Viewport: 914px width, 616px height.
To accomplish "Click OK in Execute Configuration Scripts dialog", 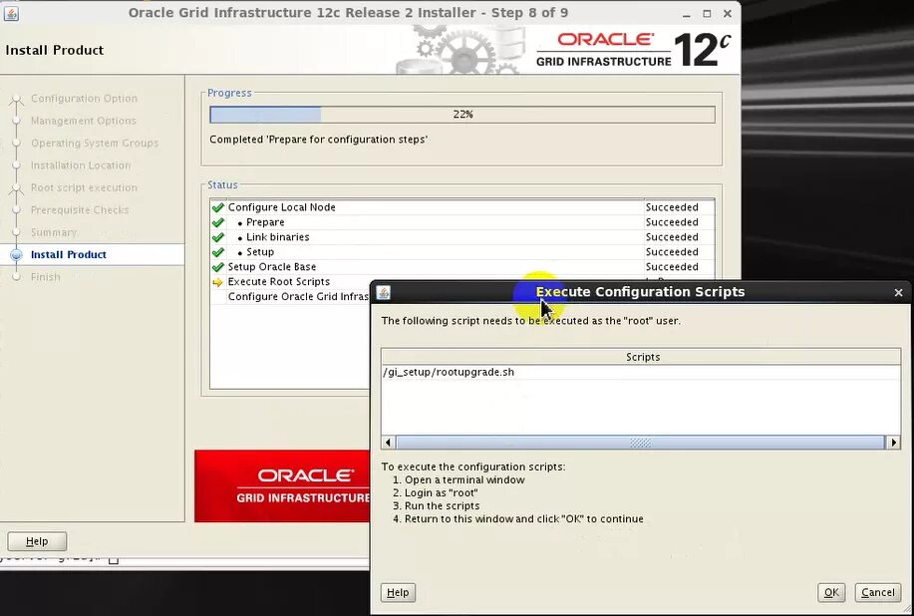I will pyautogui.click(x=831, y=592).
